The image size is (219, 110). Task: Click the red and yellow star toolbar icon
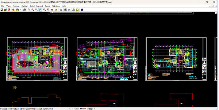(13, 10)
